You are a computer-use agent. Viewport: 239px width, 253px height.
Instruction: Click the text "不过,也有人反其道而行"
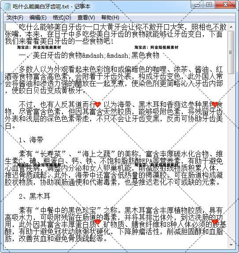pyautogui.click(x=57, y=105)
